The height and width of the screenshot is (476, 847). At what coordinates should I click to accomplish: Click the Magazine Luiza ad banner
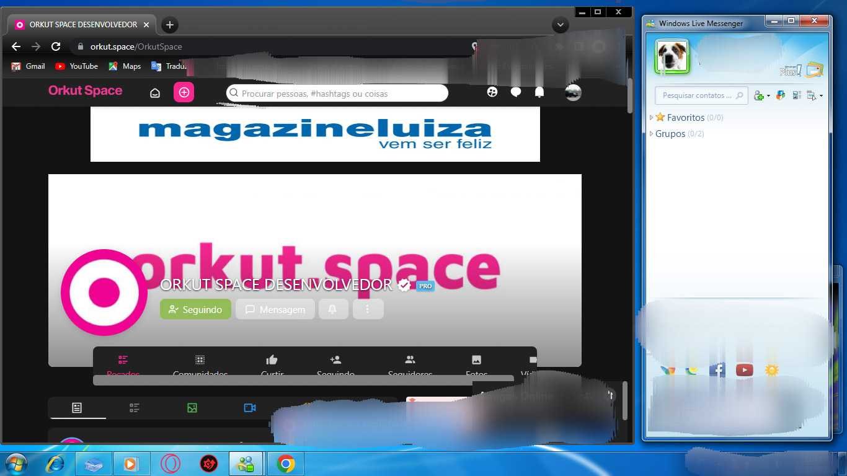click(315, 134)
